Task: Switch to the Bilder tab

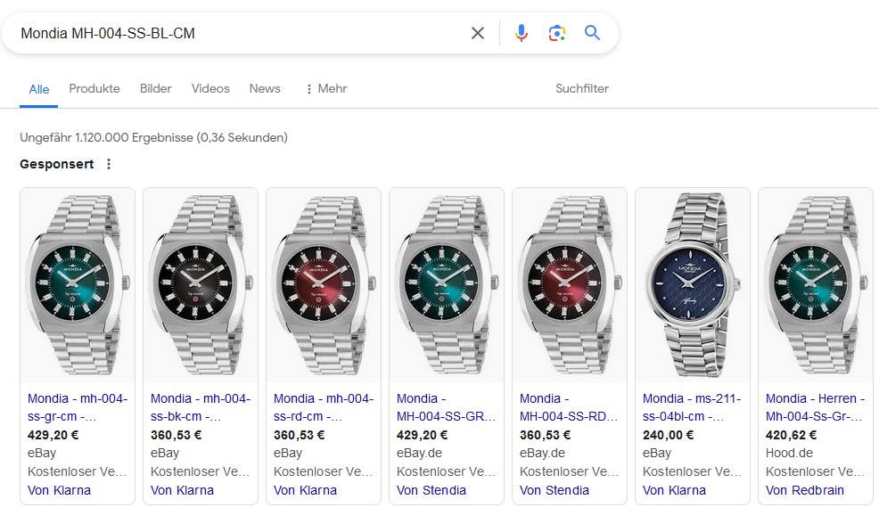Action: pos(155,88)
